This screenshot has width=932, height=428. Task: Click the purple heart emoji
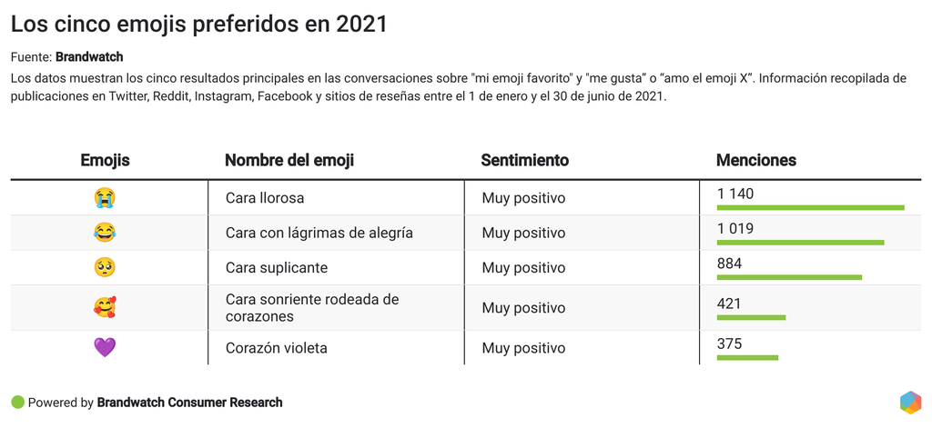[105, 347]
